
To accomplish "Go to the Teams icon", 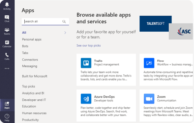I will coord(7,30).
